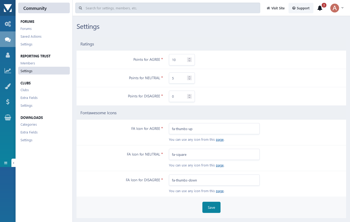Open the System gears icon in sidebar

click(x=8, y=24)
